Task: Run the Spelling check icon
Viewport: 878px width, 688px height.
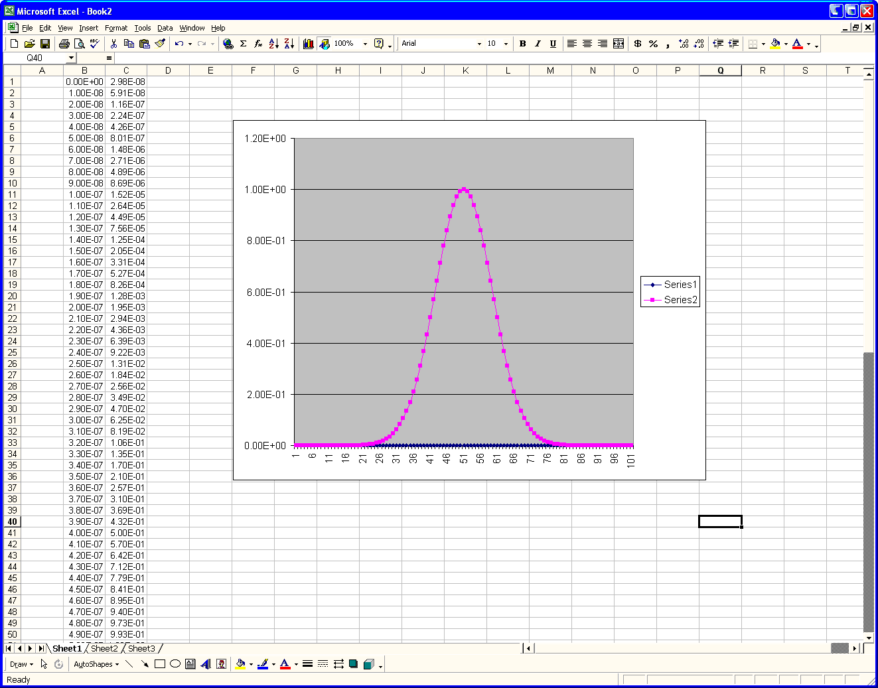Action: point(94,44)
